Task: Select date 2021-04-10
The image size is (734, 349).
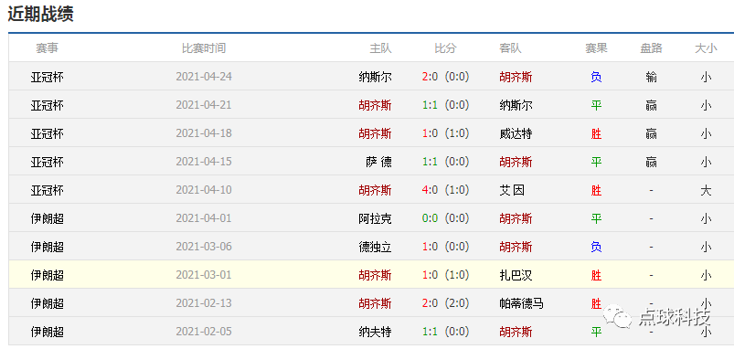Action: [204, 190]
